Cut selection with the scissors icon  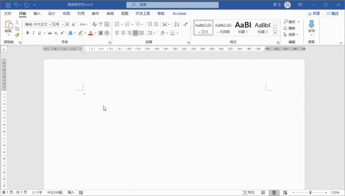point(17,22)
